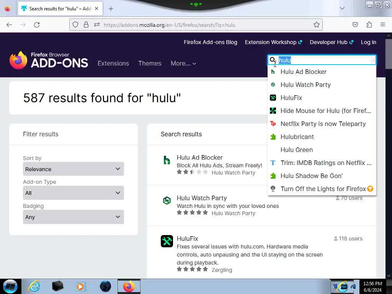
Task: Select Hulu Ad Blocker suggestion
Action: (x=322, y=72)
